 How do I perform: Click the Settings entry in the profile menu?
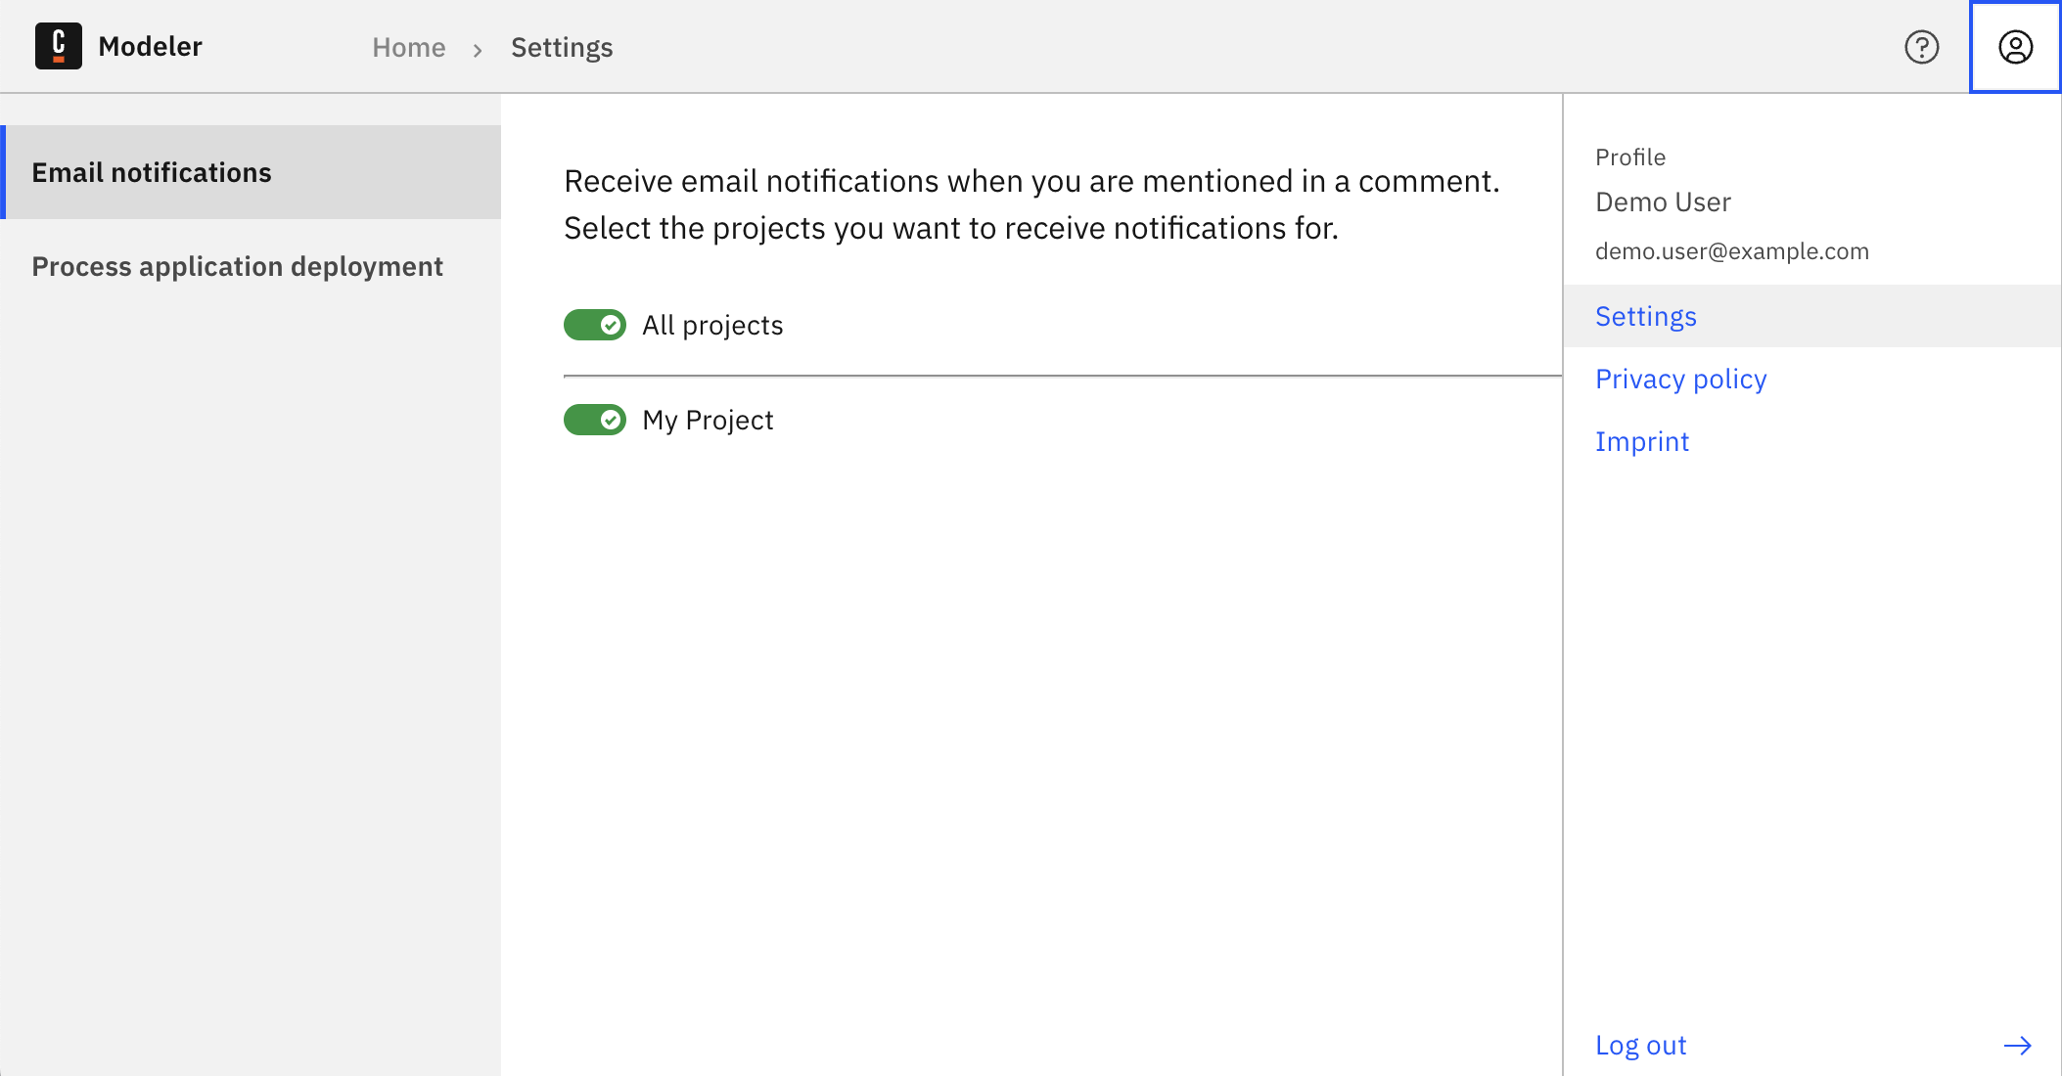(x=1645, y=315)
